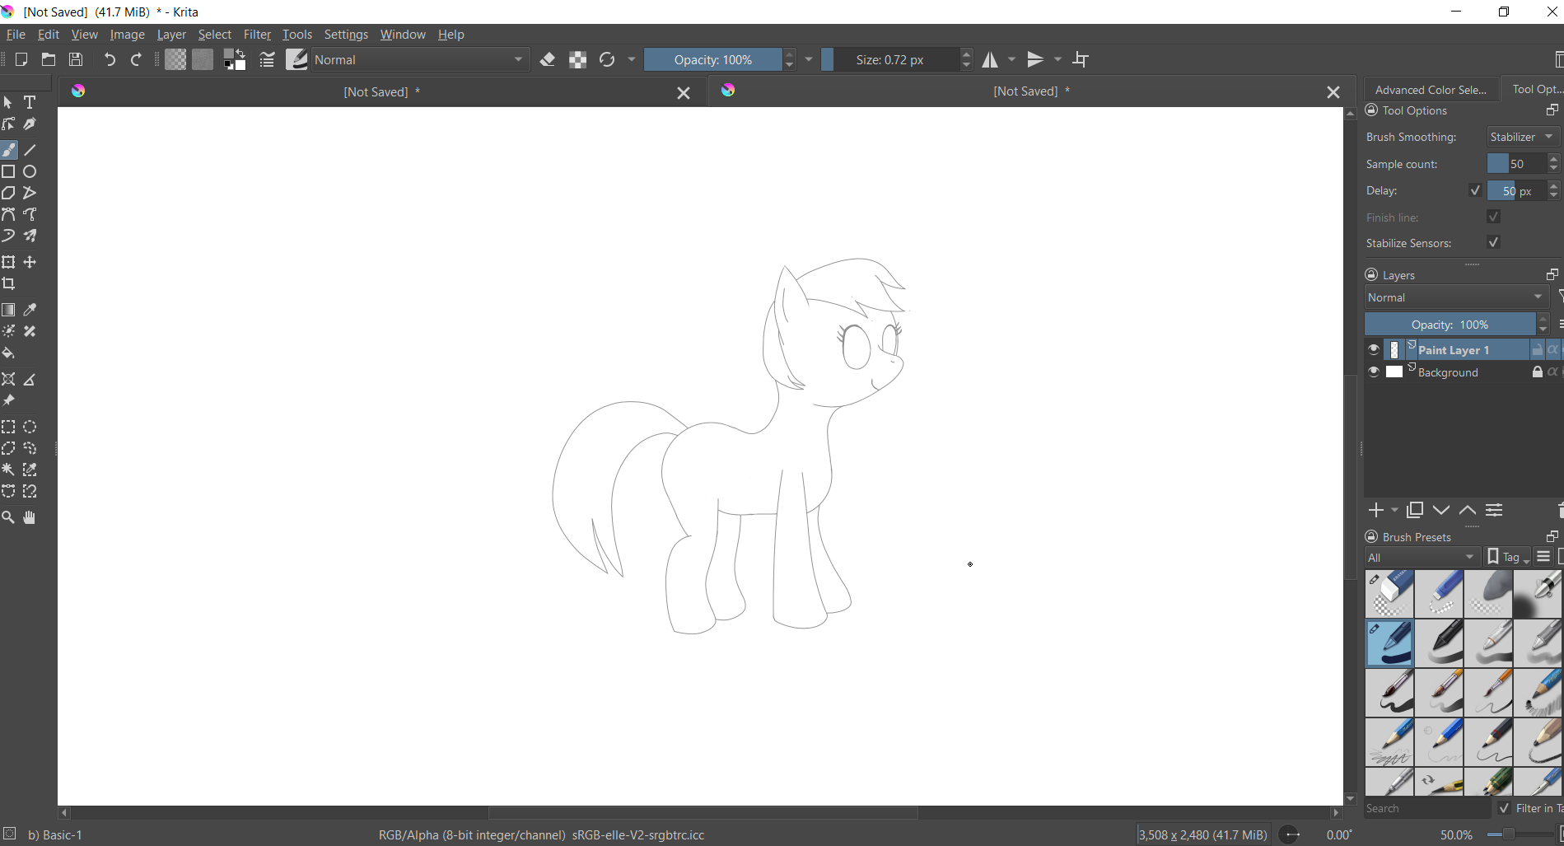Open layer properties button
The height and width of the screenshot is (846, 1564).
click(x=1494, y=511)
